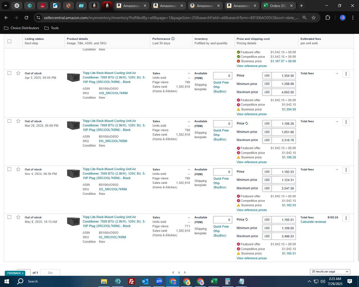Open FileZilla from taskbar
359x287 pixels.
(x=131, y=281)
